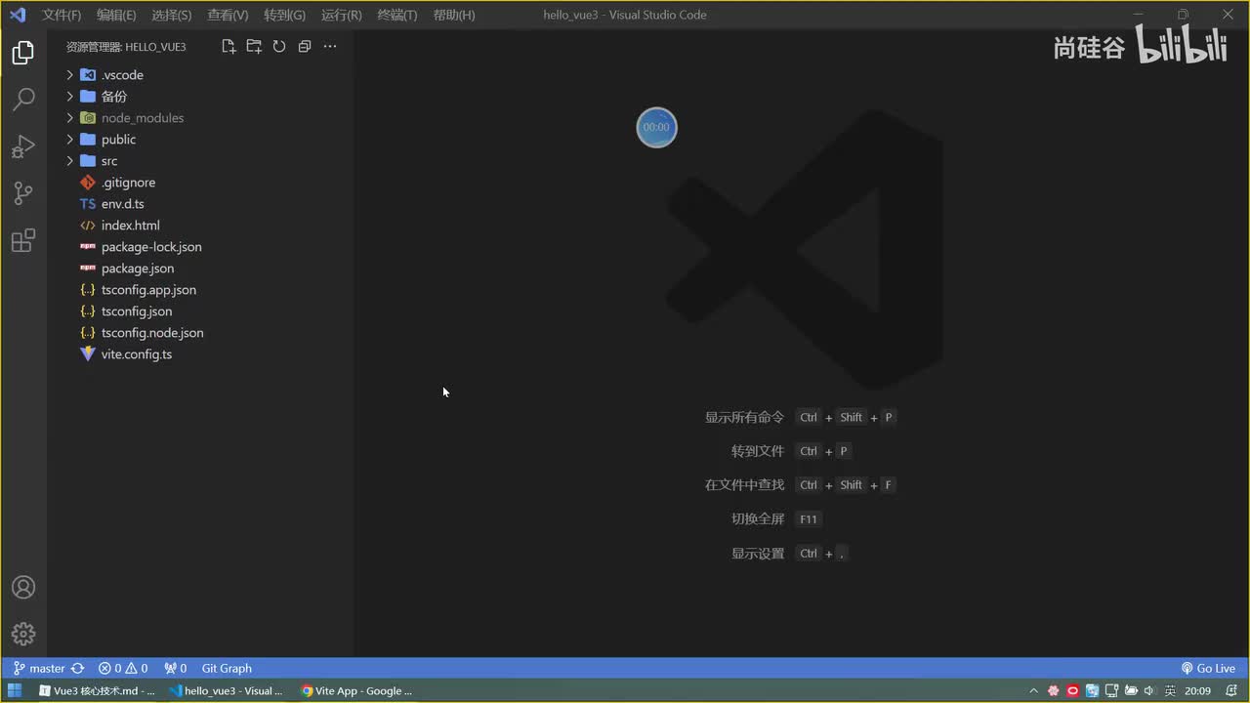The image size is (1250, 703).
Task: Open the 文件(F) menu
Action: point(62,15)
